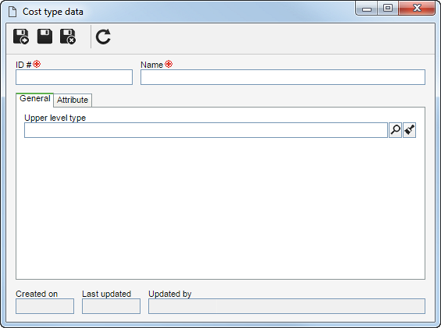This screenshot has height=328, width=441.
Task: Minimize the Cost type data window
Action: pyautogui.click(x=367, y=9)
